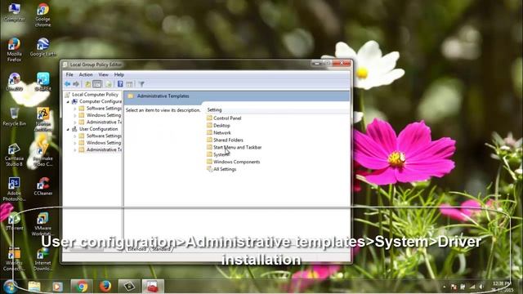Click the Up one level folder icon
The height and width of the screenshot is (294, 523).
click(x=87, y=84)
